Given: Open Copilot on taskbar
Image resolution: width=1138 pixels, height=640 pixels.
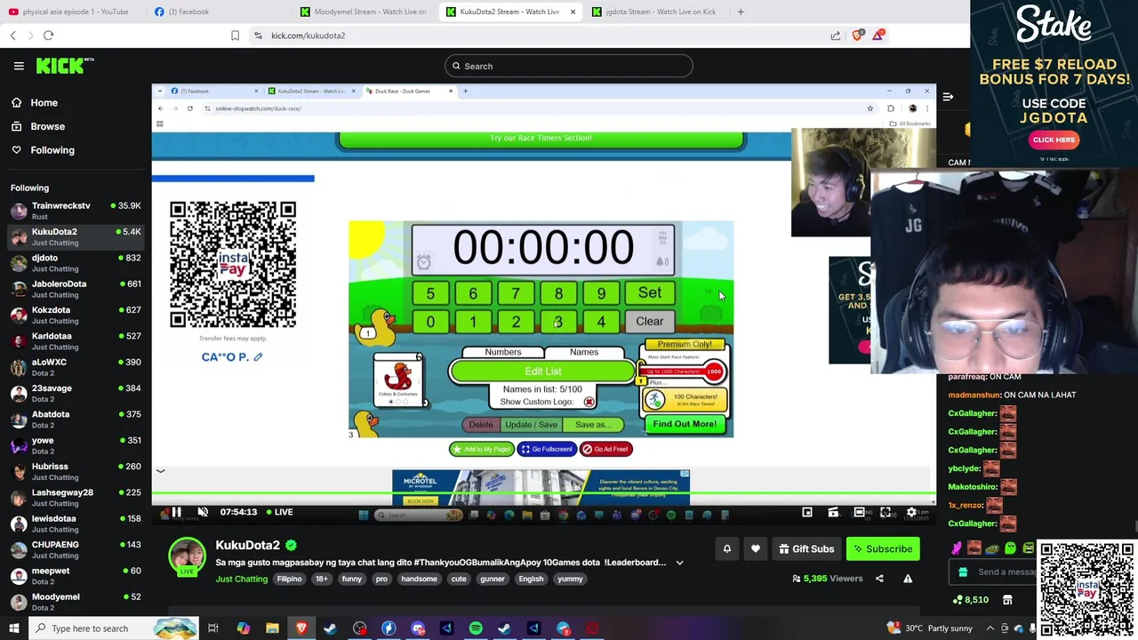Looking at the screenshot, I should click(243, 628).
